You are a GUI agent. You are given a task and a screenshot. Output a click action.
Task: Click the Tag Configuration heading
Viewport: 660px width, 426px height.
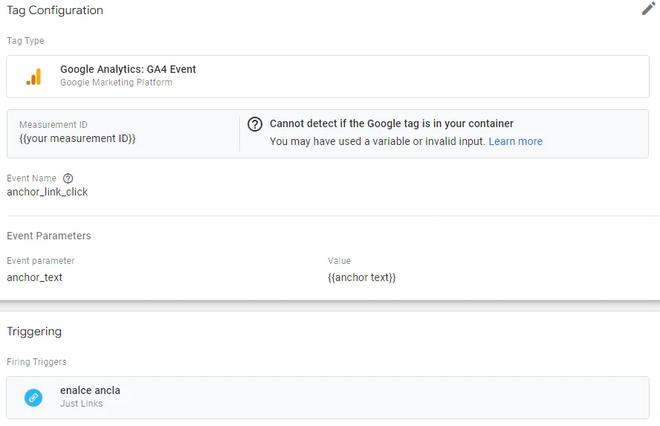tap(55, 10)
